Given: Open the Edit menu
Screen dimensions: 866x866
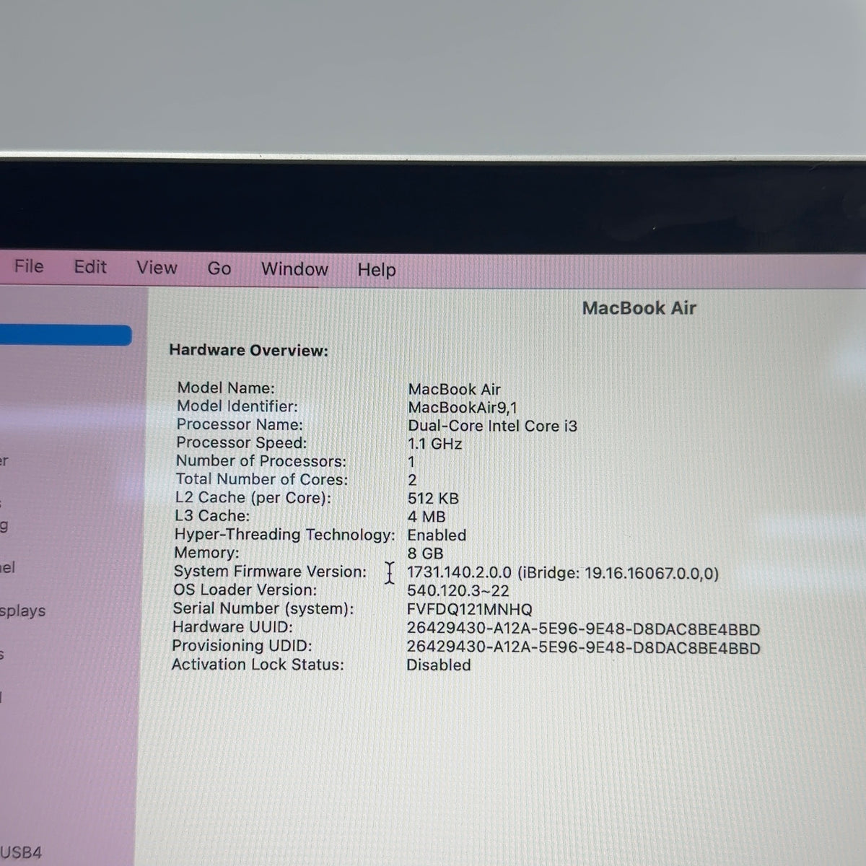Looking at the screenshot, I should 90,267.
